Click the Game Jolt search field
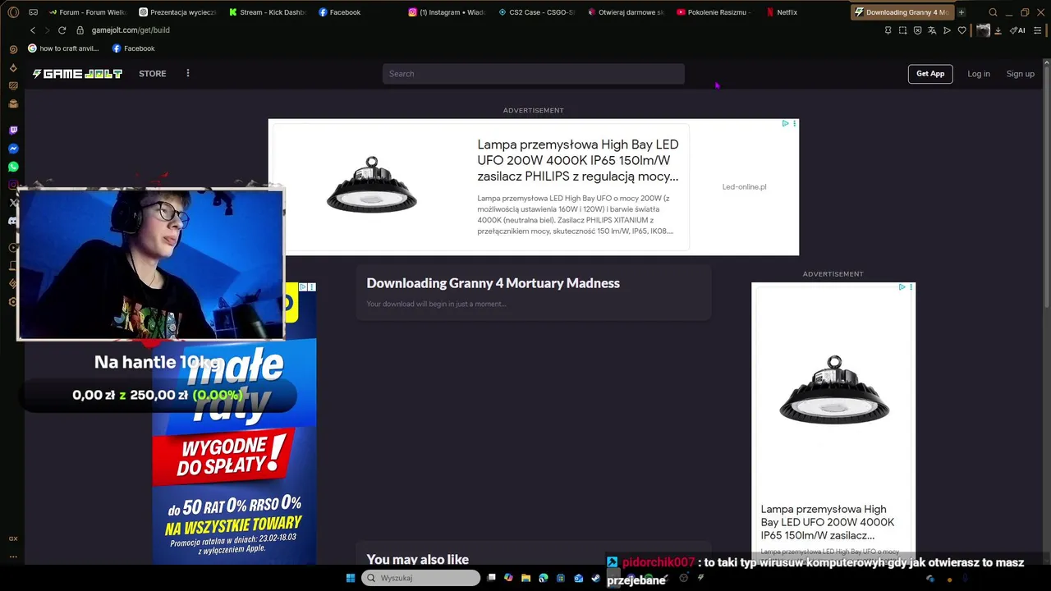This screenshot has width=1051, height=591. (x=534, y=74)
